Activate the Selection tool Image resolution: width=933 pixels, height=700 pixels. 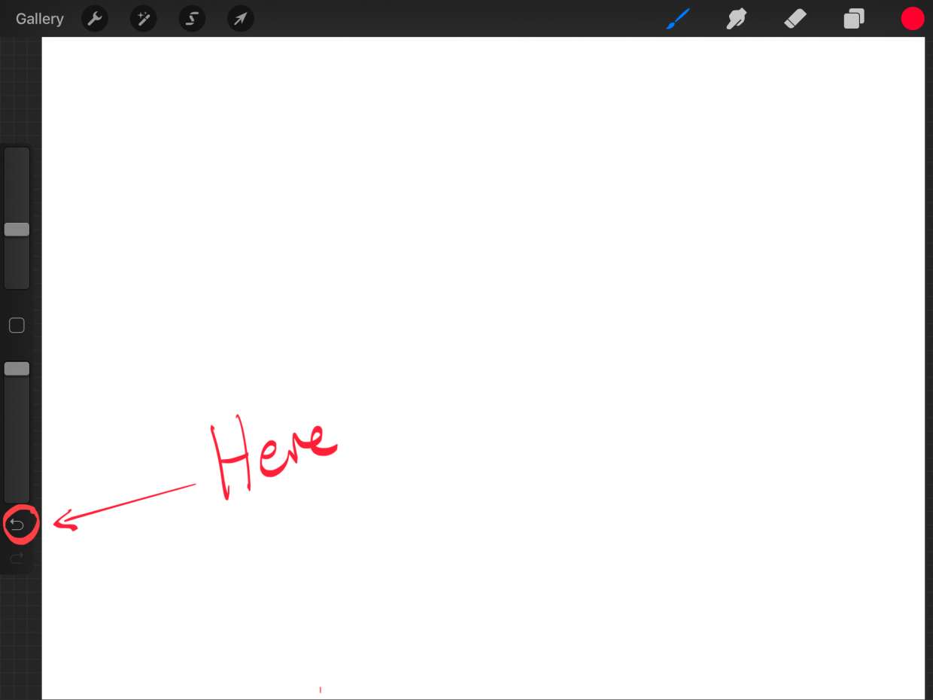(192, 19)
